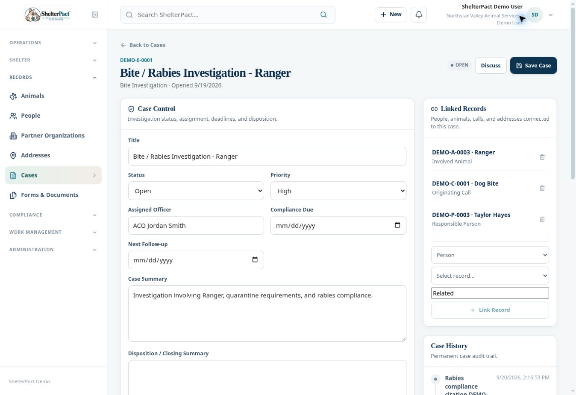Click the Disposition / Closing Summary textarea
The width and height of the screenshot is (576, 395).
pyautogui.click(x=267, y=378)
